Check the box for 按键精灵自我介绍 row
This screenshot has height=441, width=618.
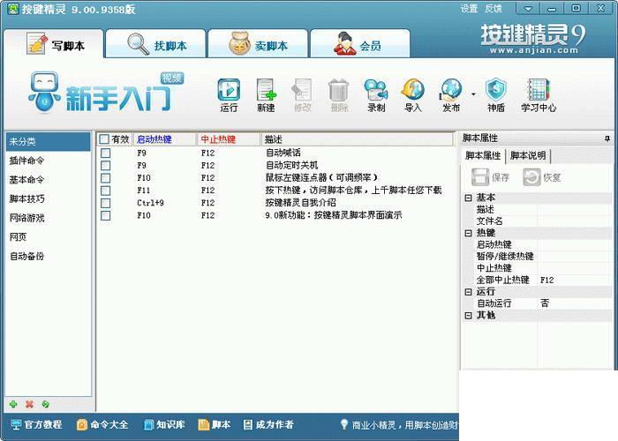[x=105, y=203]
